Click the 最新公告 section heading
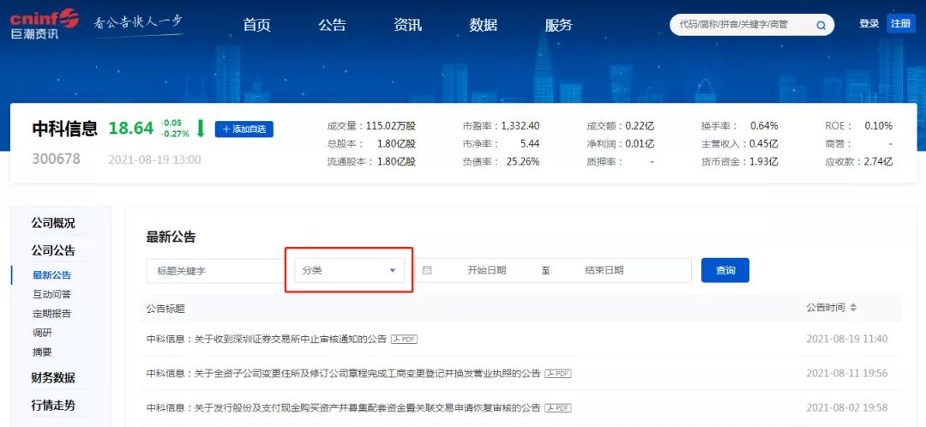The width and height of the screenshot is (926, 427). point(171,238)
